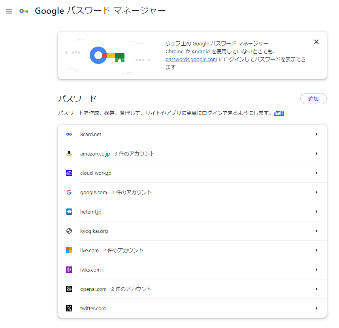
Task: Click the X logo for twitter.com
Action: 69,308
